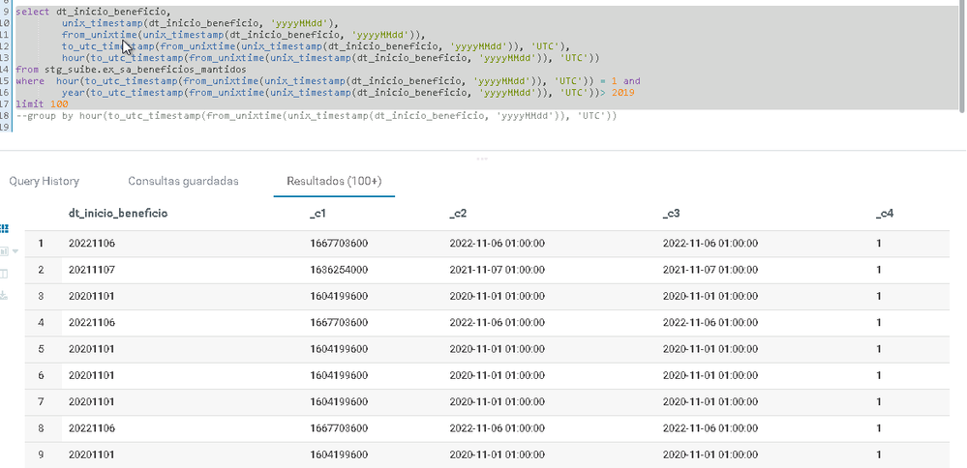
Task: Click the row number 9 cell
Action: (42, 454)
